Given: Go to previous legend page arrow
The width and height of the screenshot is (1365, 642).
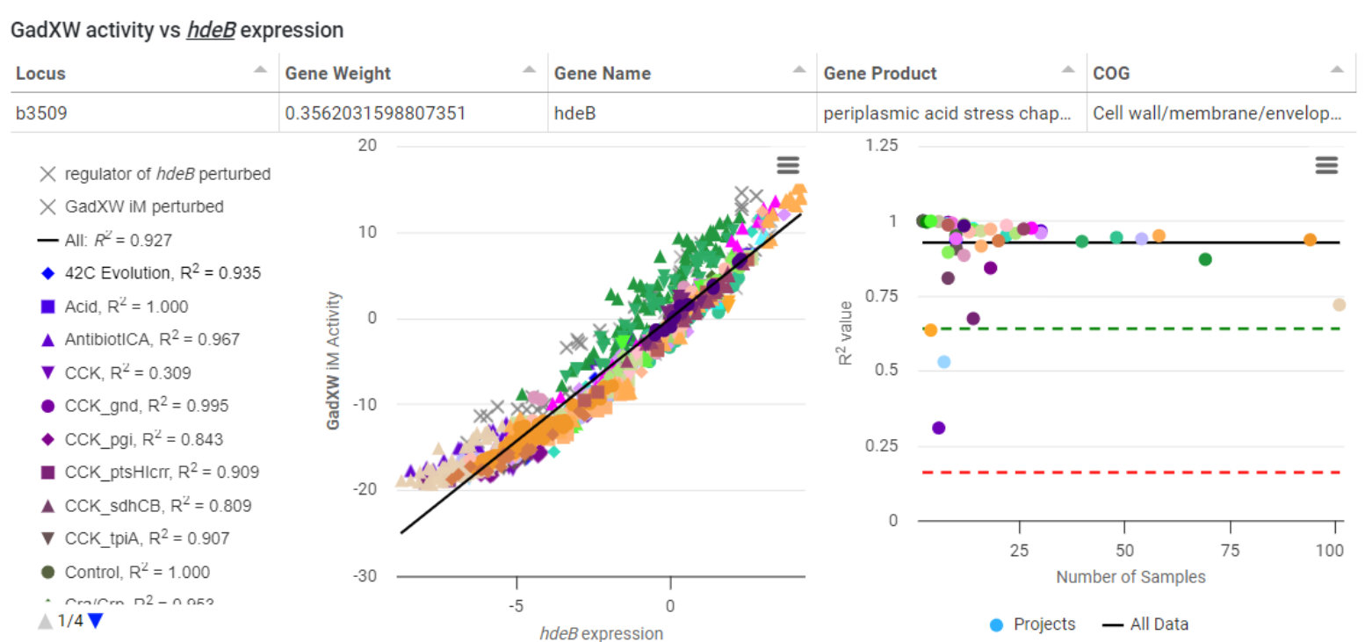Looking at the screenshot, I should [45, 621].
